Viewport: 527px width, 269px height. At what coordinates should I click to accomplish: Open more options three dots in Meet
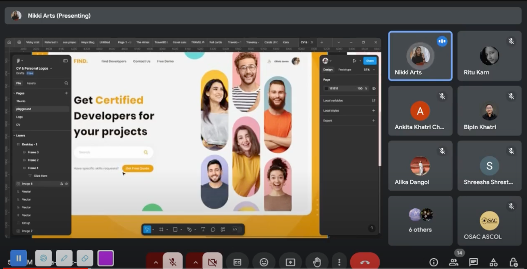pyautogui.click(x=339, y=262)
